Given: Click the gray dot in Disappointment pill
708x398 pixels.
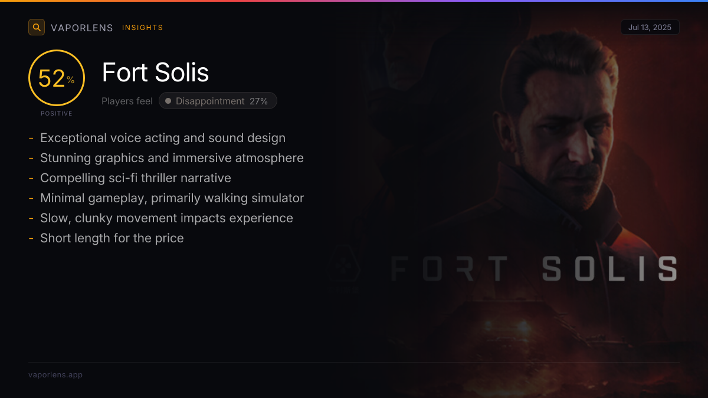Looking at the screenshot, I should [x=168, y=101].
